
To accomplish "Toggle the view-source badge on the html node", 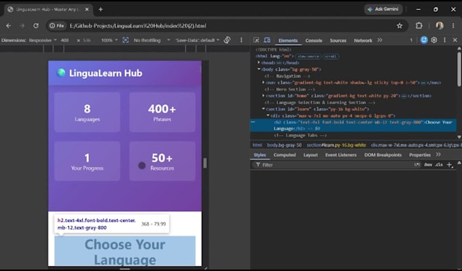I will tap(308, 56).
